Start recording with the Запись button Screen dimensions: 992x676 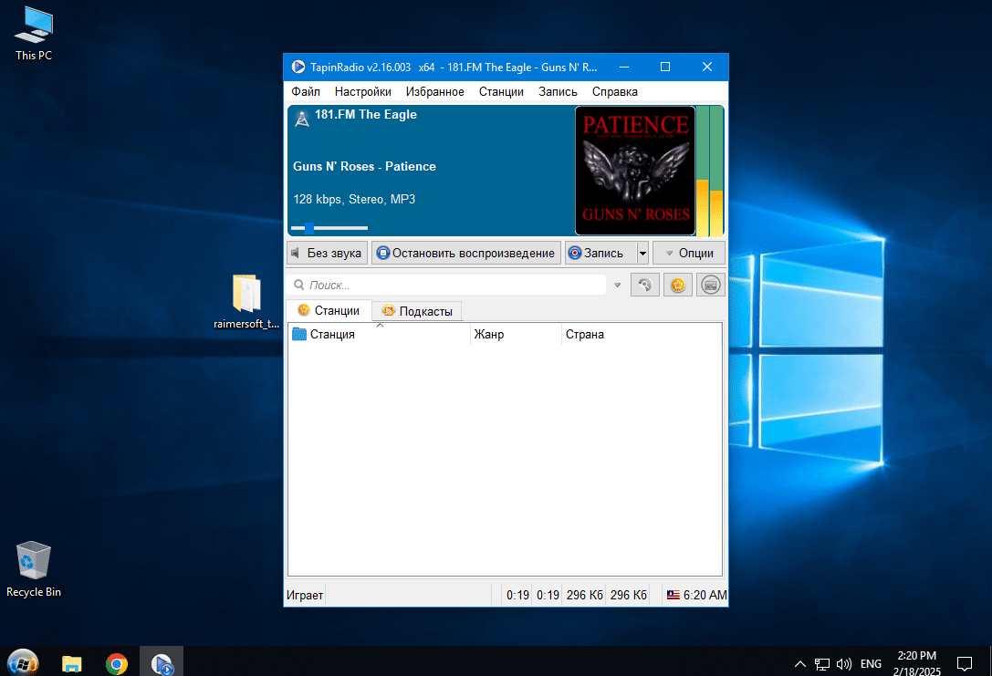pos(600,253)
